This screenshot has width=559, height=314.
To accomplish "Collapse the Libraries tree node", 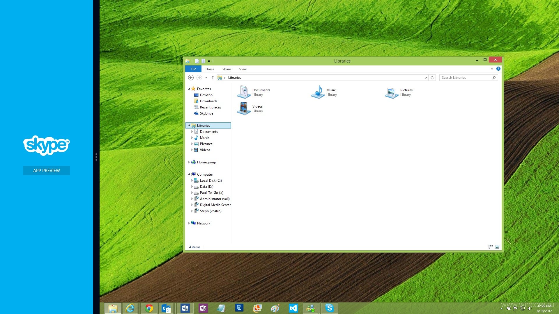I will (x=189, y=126).
